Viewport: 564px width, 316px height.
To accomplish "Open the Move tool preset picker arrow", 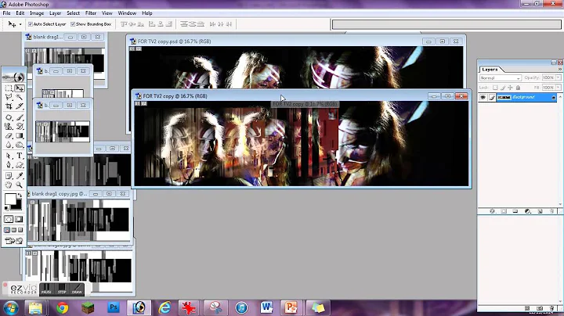I will [20, 24].
